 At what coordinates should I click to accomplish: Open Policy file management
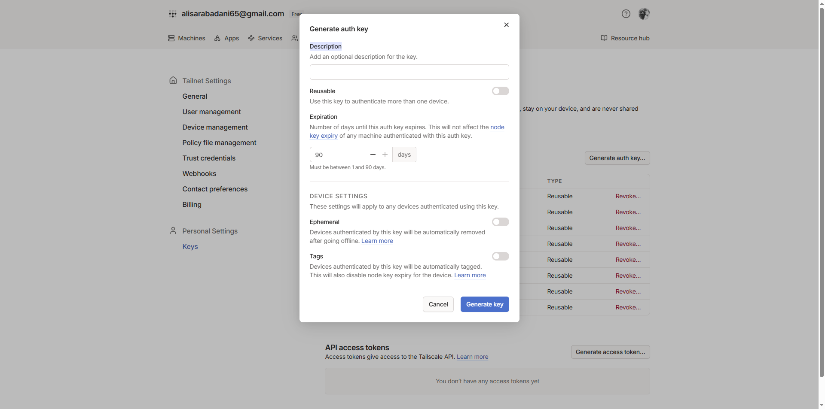coord(219,142)
